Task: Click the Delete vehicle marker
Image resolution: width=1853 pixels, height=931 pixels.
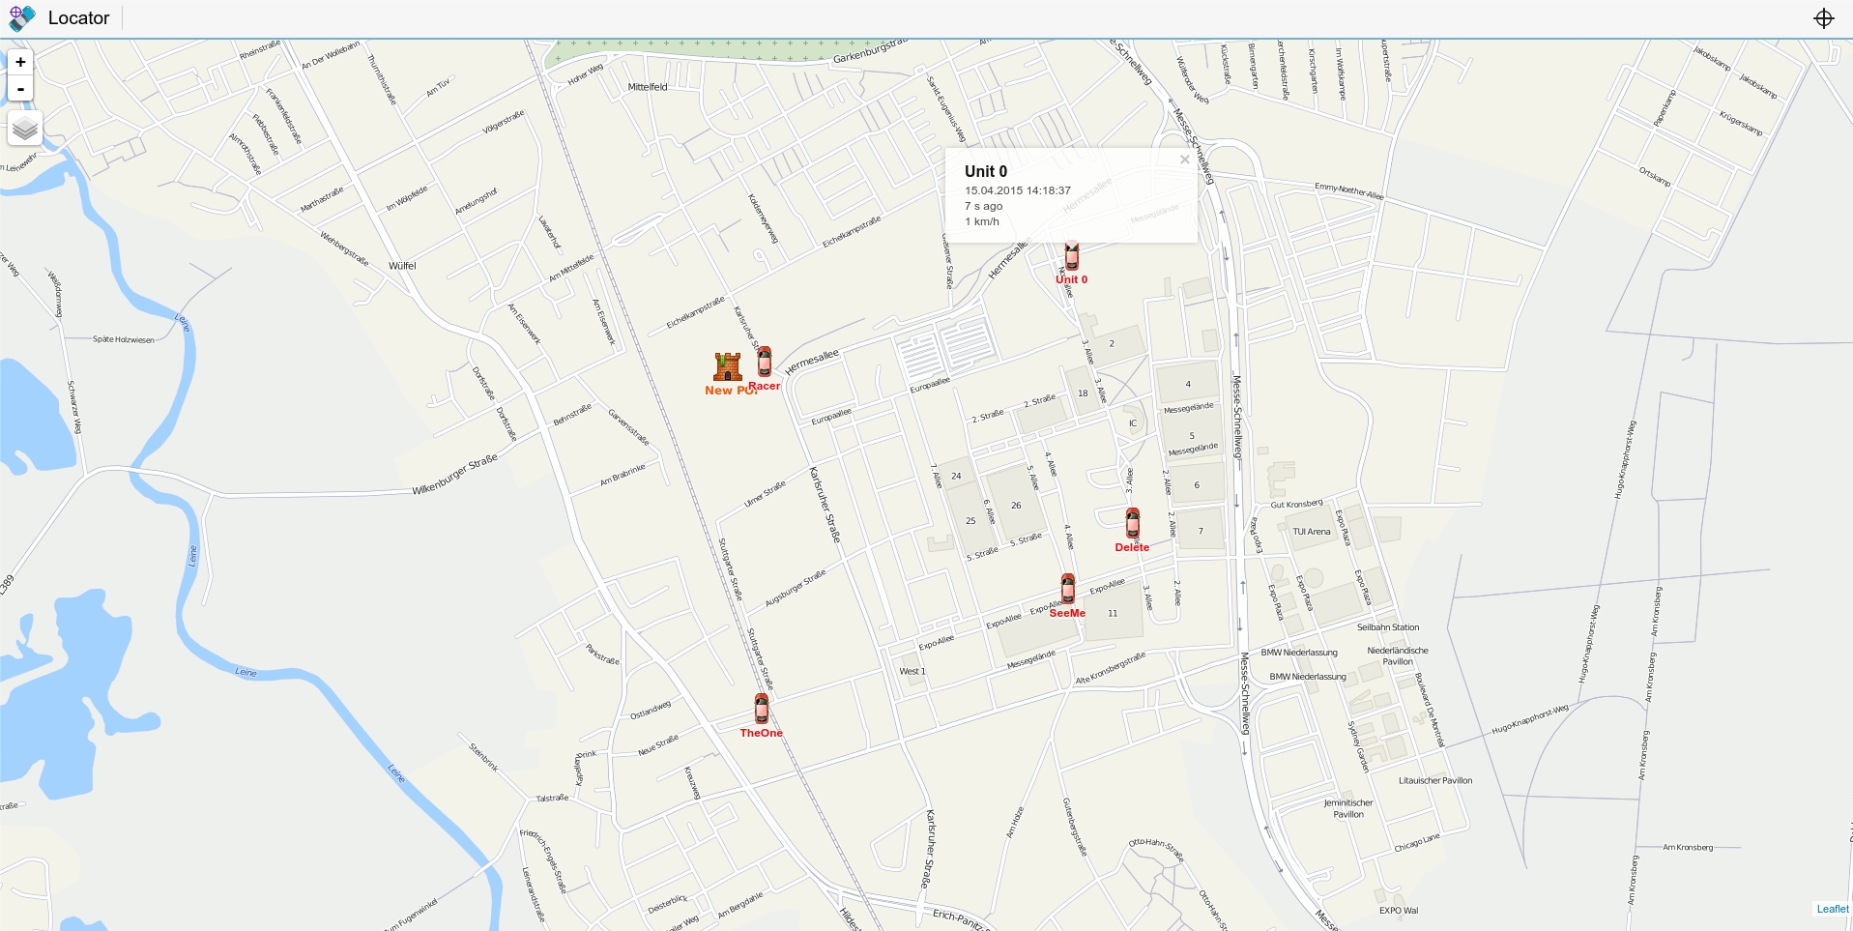Action: click(1131, 523)
